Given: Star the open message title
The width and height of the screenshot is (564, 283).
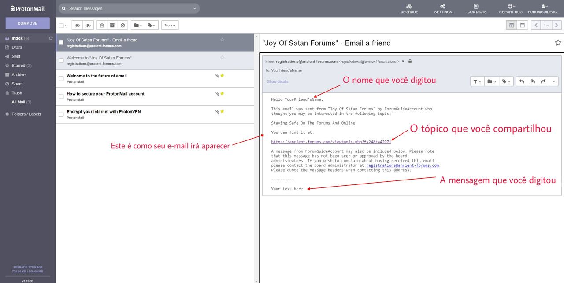Looking at the screenshot, I should [x=558, y=43].
